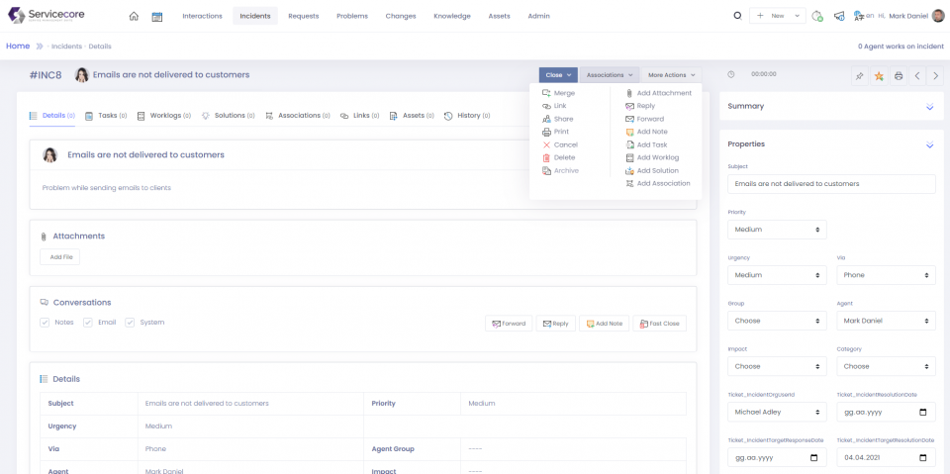Click the Fast Close button
Viewport: 950px width, 474px height.
point(659,323)
